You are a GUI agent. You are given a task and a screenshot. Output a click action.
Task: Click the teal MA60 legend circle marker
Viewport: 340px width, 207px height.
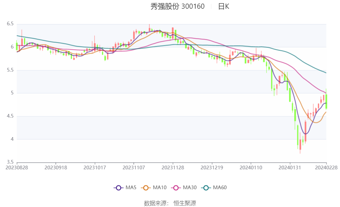[x=206, y=188]
